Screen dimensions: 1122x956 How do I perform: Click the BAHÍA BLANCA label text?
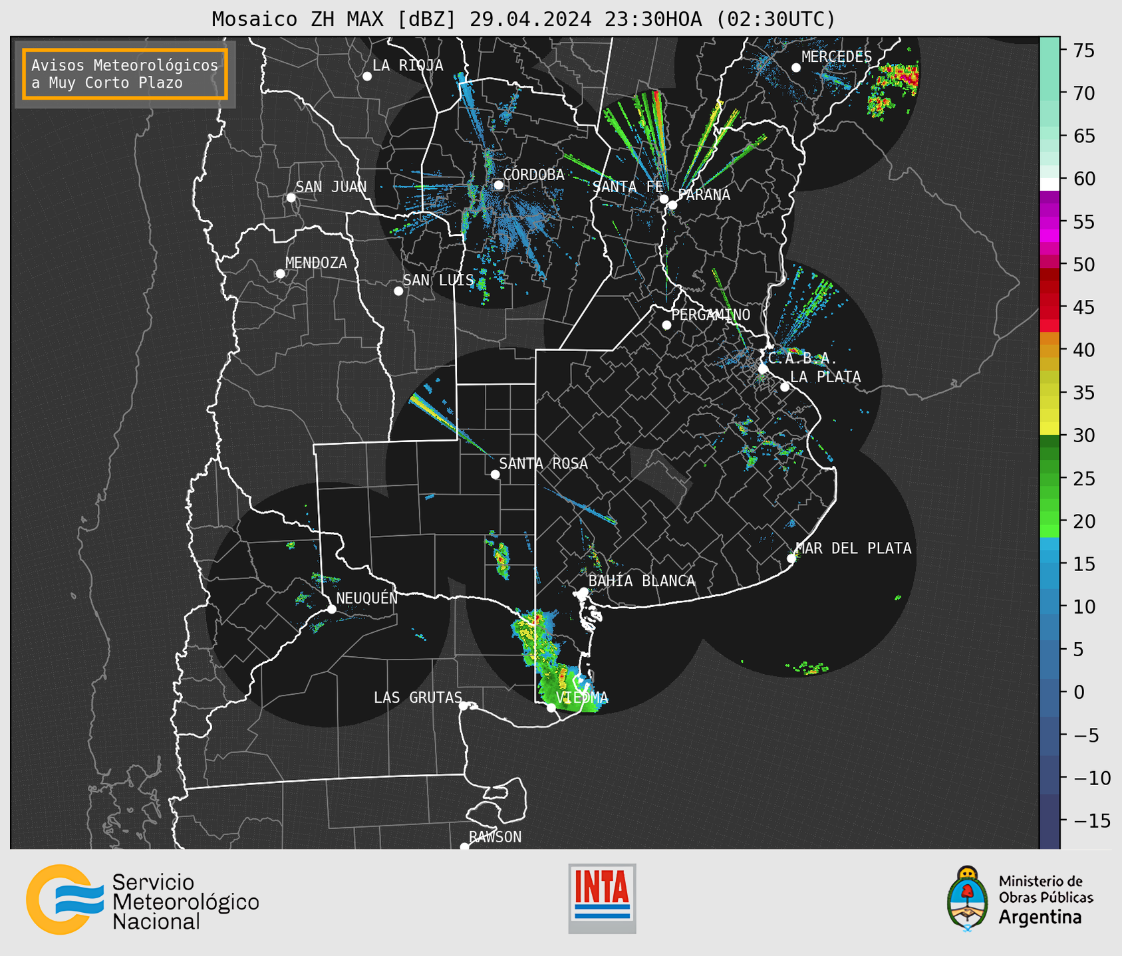642,581
